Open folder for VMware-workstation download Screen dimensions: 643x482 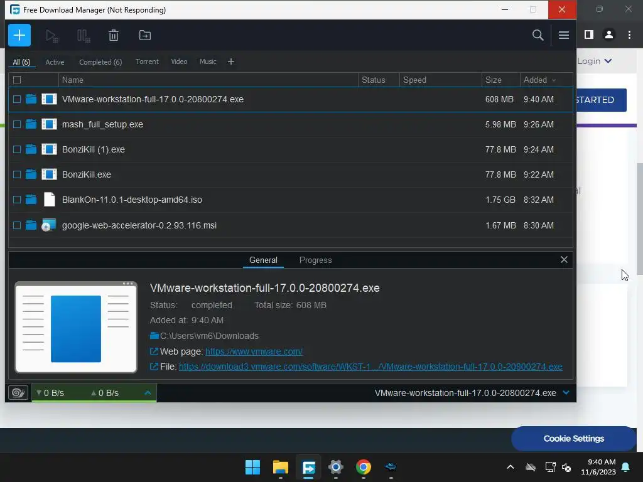[x=31, y=99]
